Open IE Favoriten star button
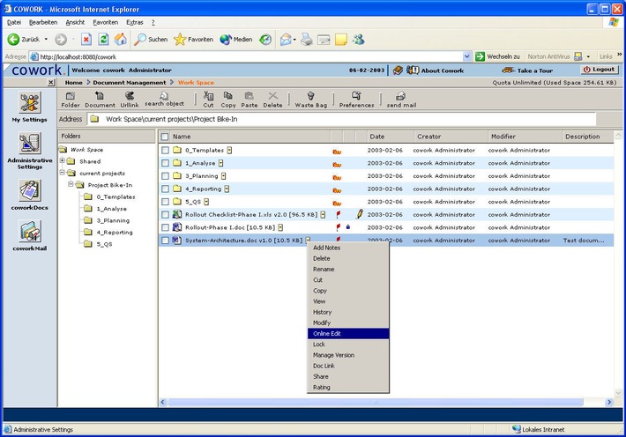Image resolution: width=626 pixels, height=437 pixels. (x=194, y=39)
